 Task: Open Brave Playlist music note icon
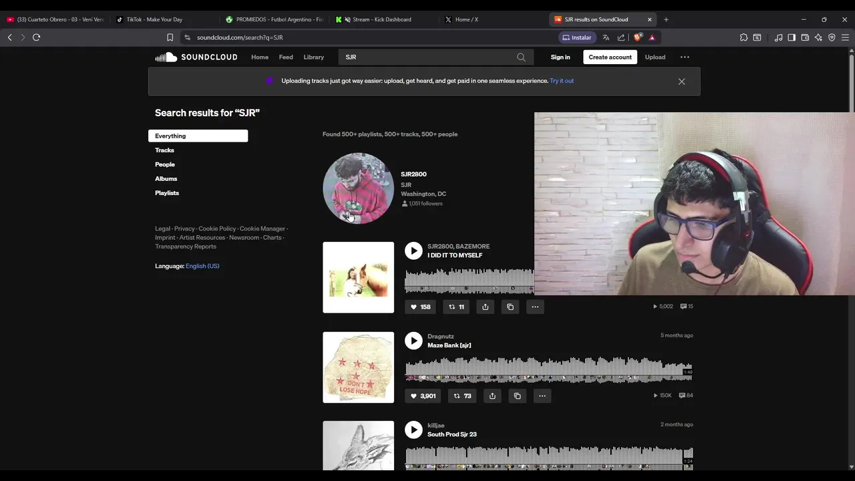click(x=778, y=37)
